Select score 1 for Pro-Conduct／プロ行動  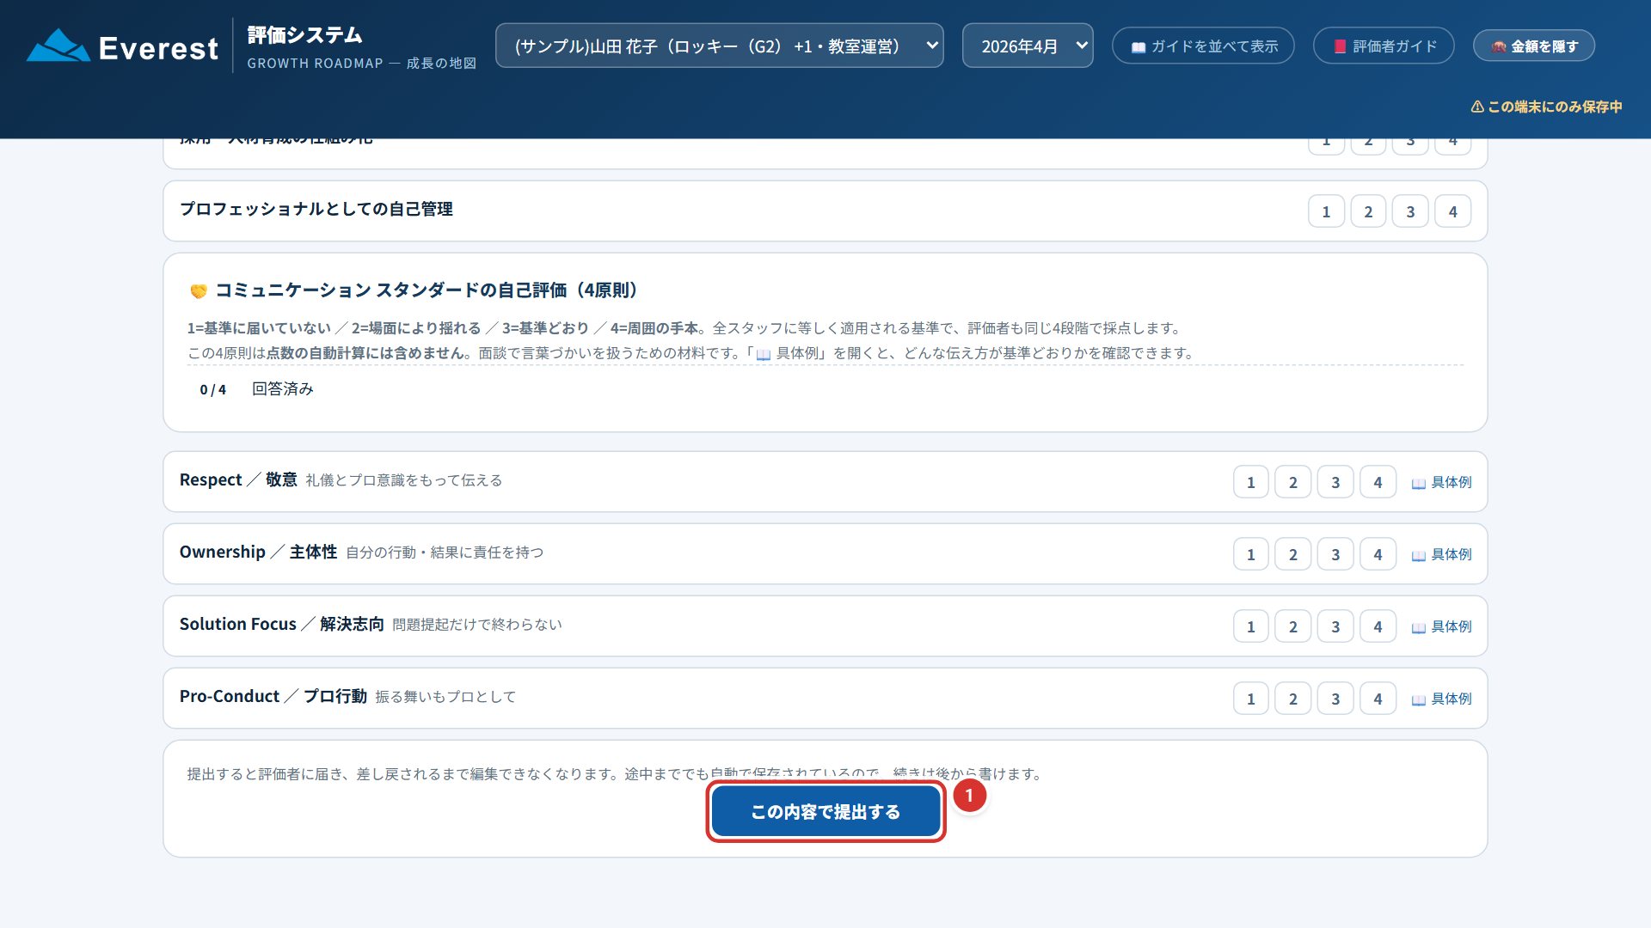tap(1251, 699)
